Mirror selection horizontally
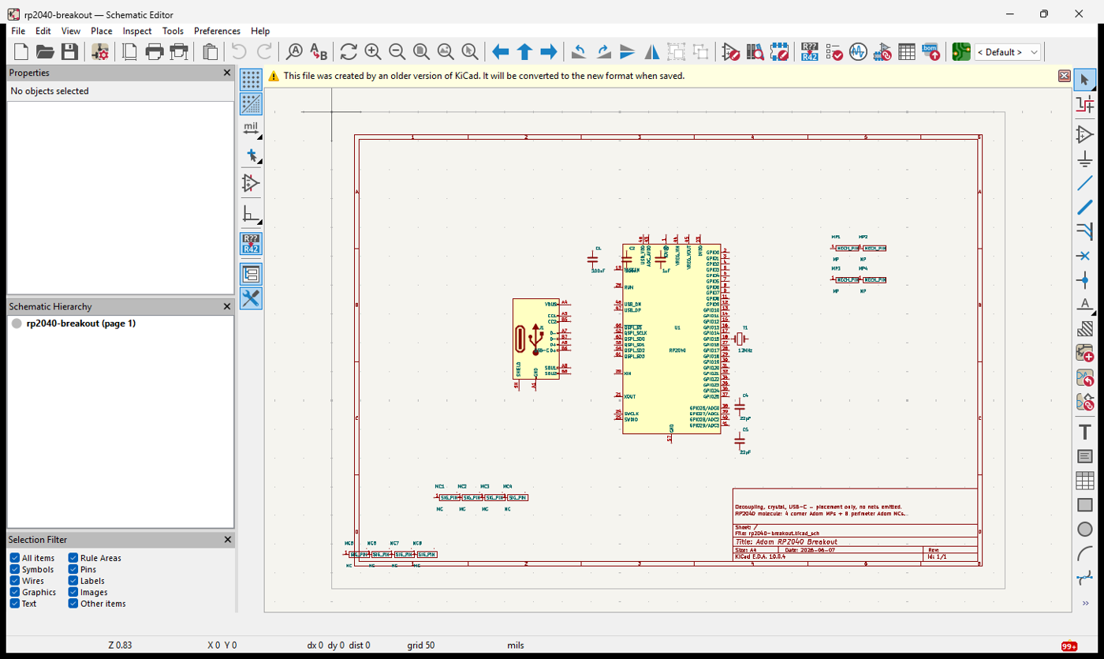Image resolution: width=1104 pixels, height=659 pixels. pyautogui.click(x=652, y=52)
